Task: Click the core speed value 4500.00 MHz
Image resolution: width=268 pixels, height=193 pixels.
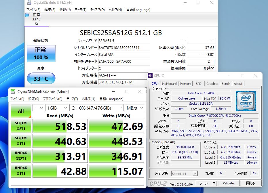Action: (185, 147)
